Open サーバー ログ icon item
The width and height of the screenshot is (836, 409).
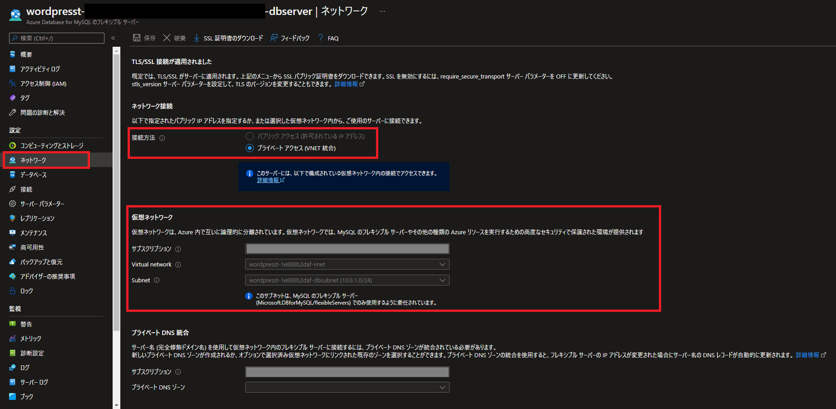click(x=13, y=382)
